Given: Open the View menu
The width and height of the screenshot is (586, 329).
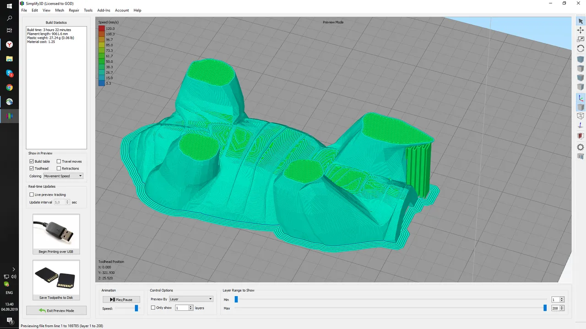Looking at the screenshot, I should [x=46, y=10].
